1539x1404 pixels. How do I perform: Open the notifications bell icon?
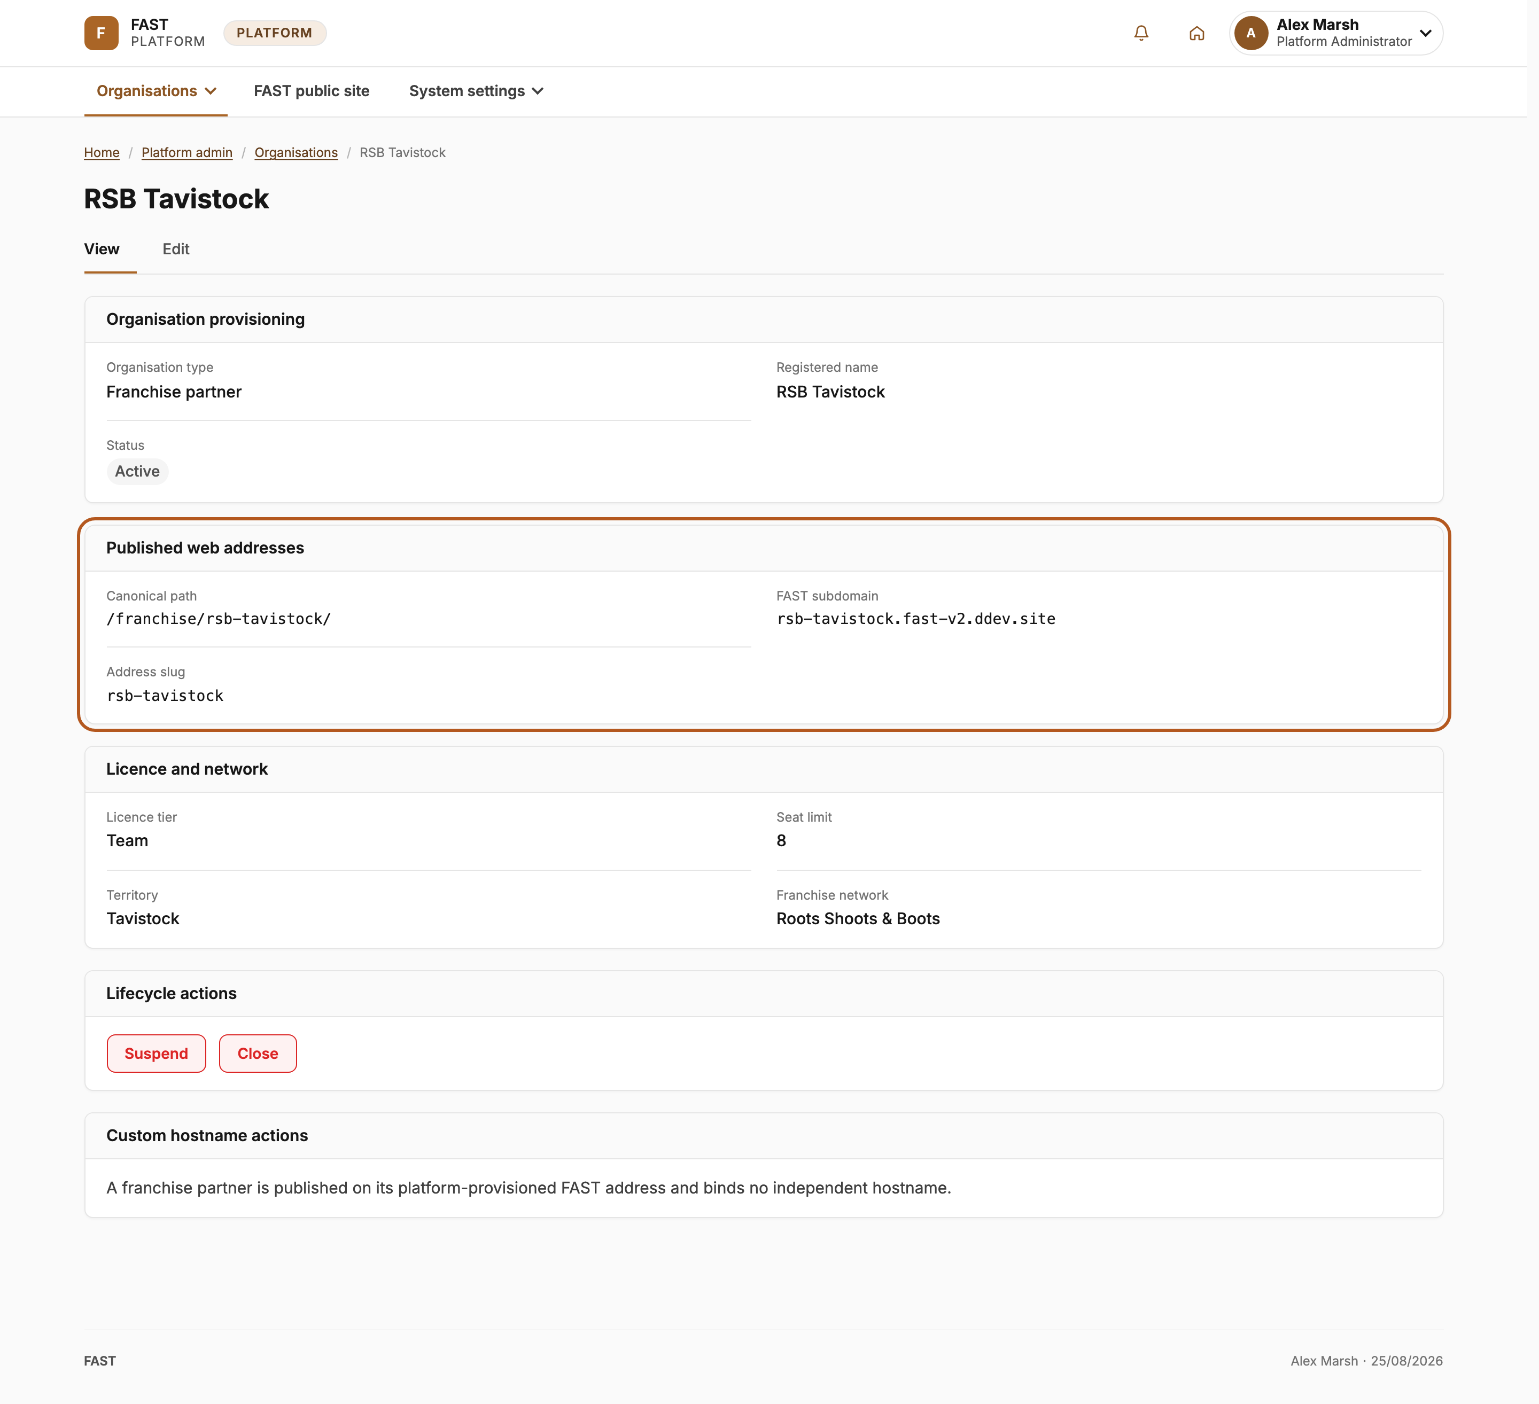1140,33
